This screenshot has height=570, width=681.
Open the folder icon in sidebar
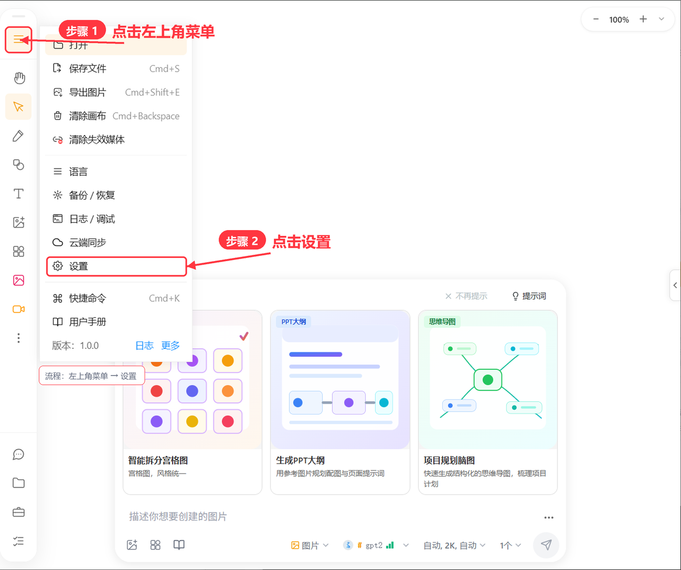(x=19, y=483)
